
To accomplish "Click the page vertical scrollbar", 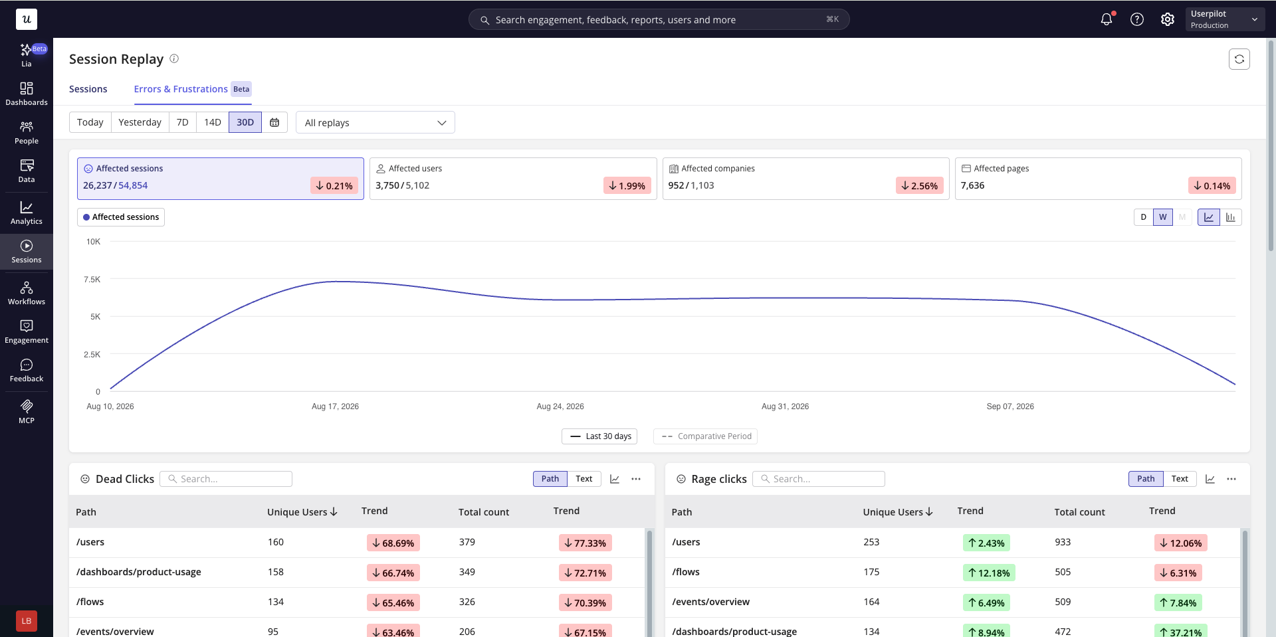I will pos(1271,146).
